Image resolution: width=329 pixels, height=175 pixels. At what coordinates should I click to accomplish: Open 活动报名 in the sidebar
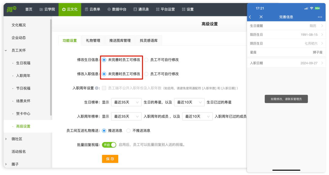pos(19,152)
